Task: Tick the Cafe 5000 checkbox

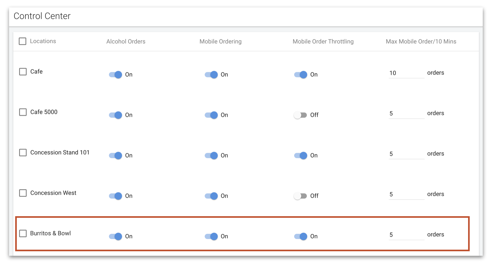Action: point(23,112)
